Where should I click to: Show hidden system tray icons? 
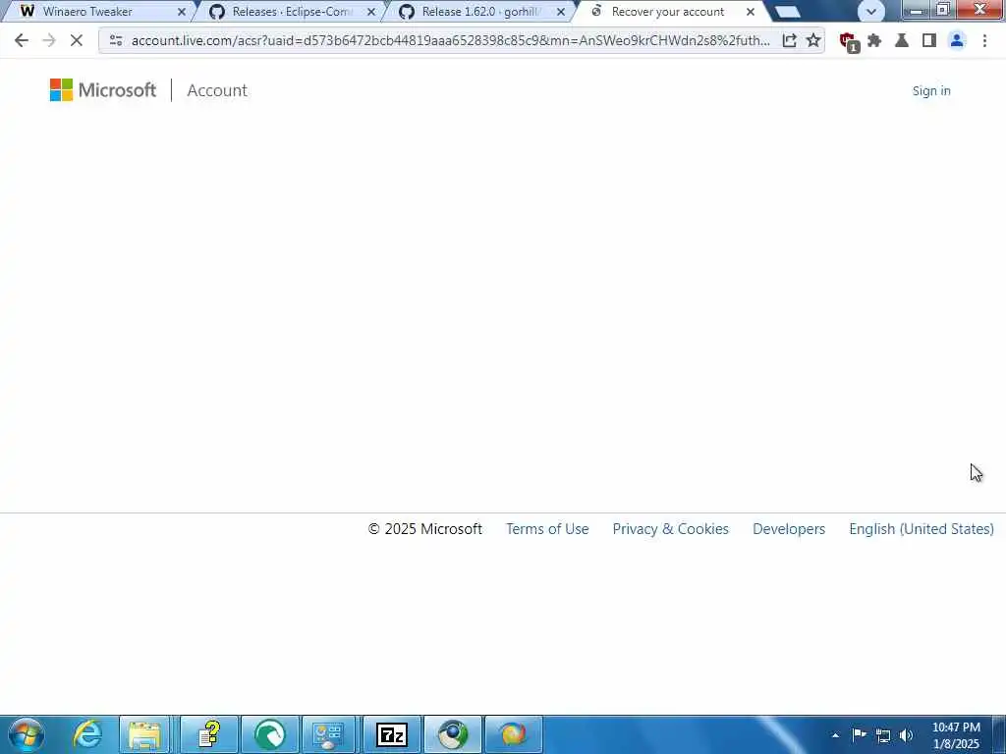point(835,734)
